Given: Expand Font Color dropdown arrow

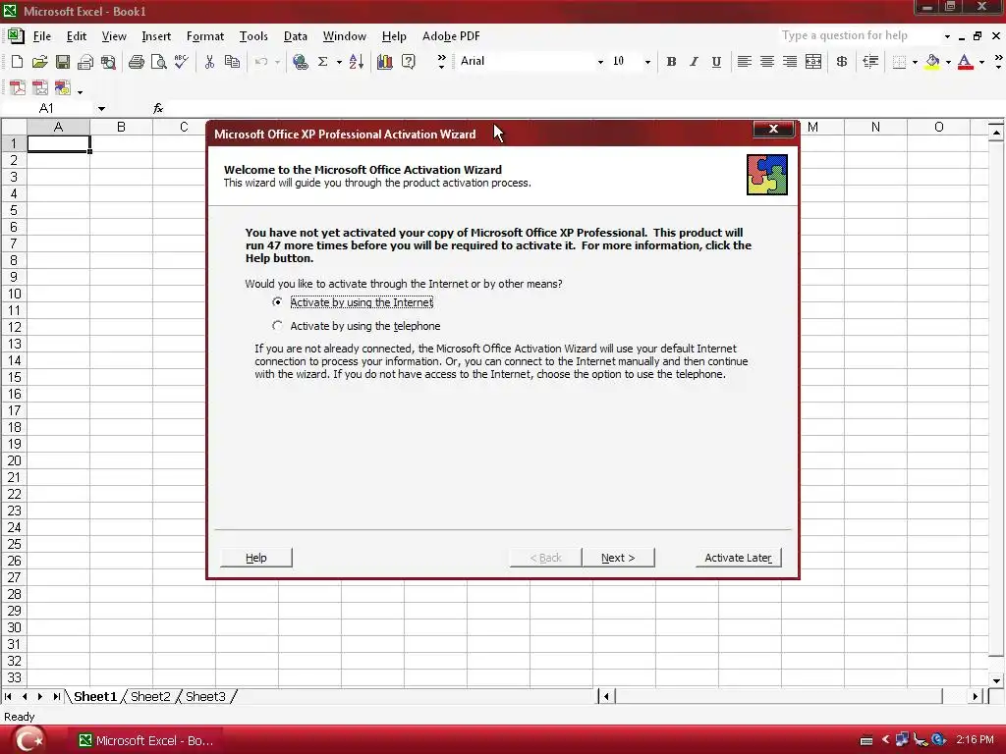Looking at the screenshot, I should (981, 62).
